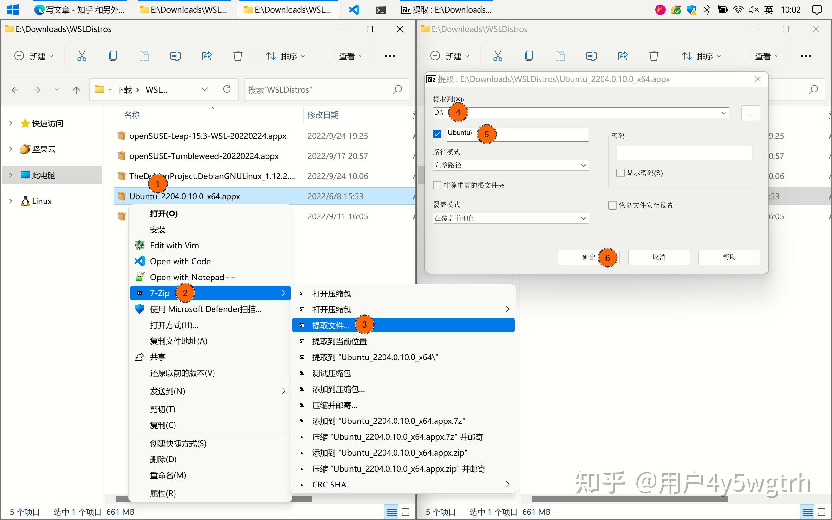Click the Delete trash icon in right window

point(654,56)
